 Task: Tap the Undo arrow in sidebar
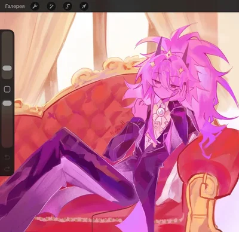[7, 157]
